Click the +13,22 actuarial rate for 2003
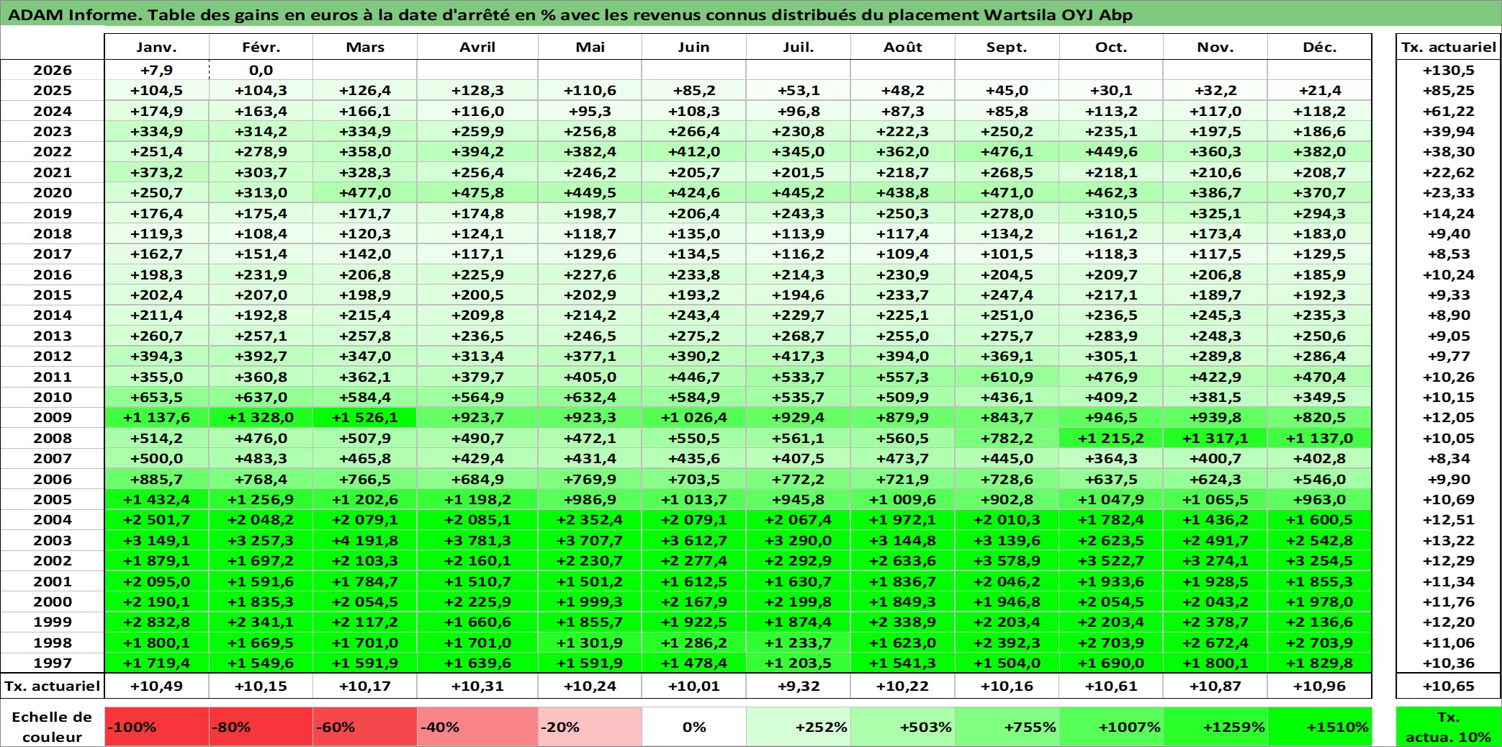The width and height of the screenshot is (1502, 747). pyautogui.click(x=1449, y=540)
